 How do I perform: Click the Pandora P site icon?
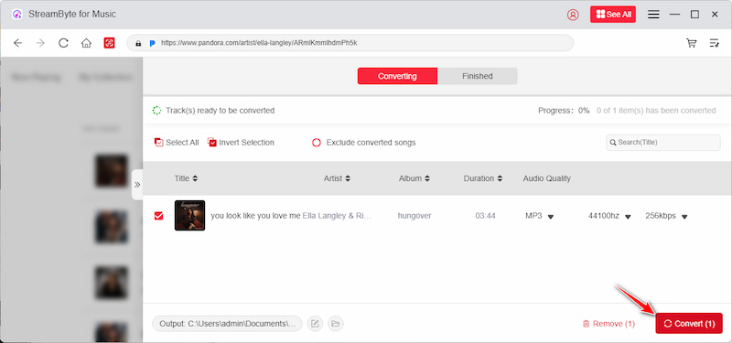(152, 43)
